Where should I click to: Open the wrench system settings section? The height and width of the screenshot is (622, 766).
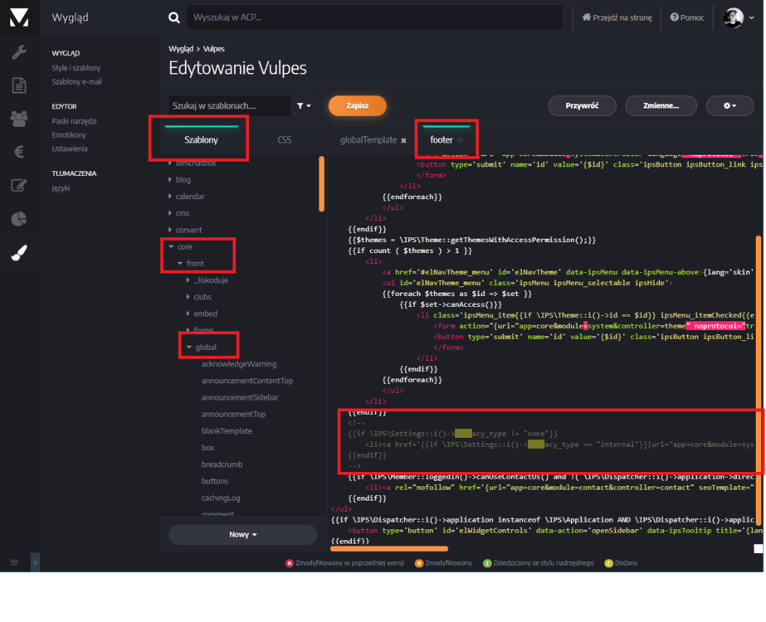(18, 52)
